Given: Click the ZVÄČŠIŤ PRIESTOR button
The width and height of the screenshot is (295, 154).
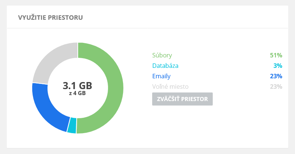Looking at the screenshot, I should tap(182, 99).
